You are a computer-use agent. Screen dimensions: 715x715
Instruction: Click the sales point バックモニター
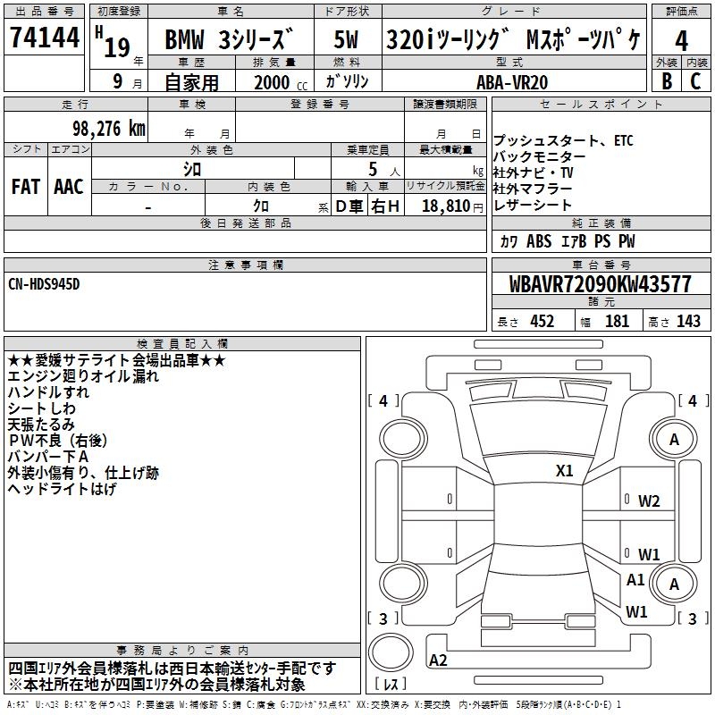(539, 157)
